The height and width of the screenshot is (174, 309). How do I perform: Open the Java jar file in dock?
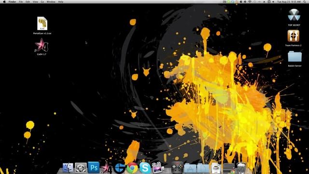click(216, 168)
